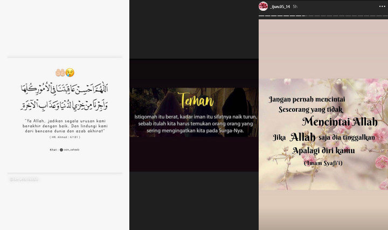Viewport: 388px width, 230px height.
Task: Click the Imam Syafi'i attribution
Action: point(323,163)
